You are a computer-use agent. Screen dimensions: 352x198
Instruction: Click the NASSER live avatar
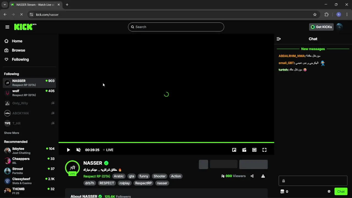point(73,168)
